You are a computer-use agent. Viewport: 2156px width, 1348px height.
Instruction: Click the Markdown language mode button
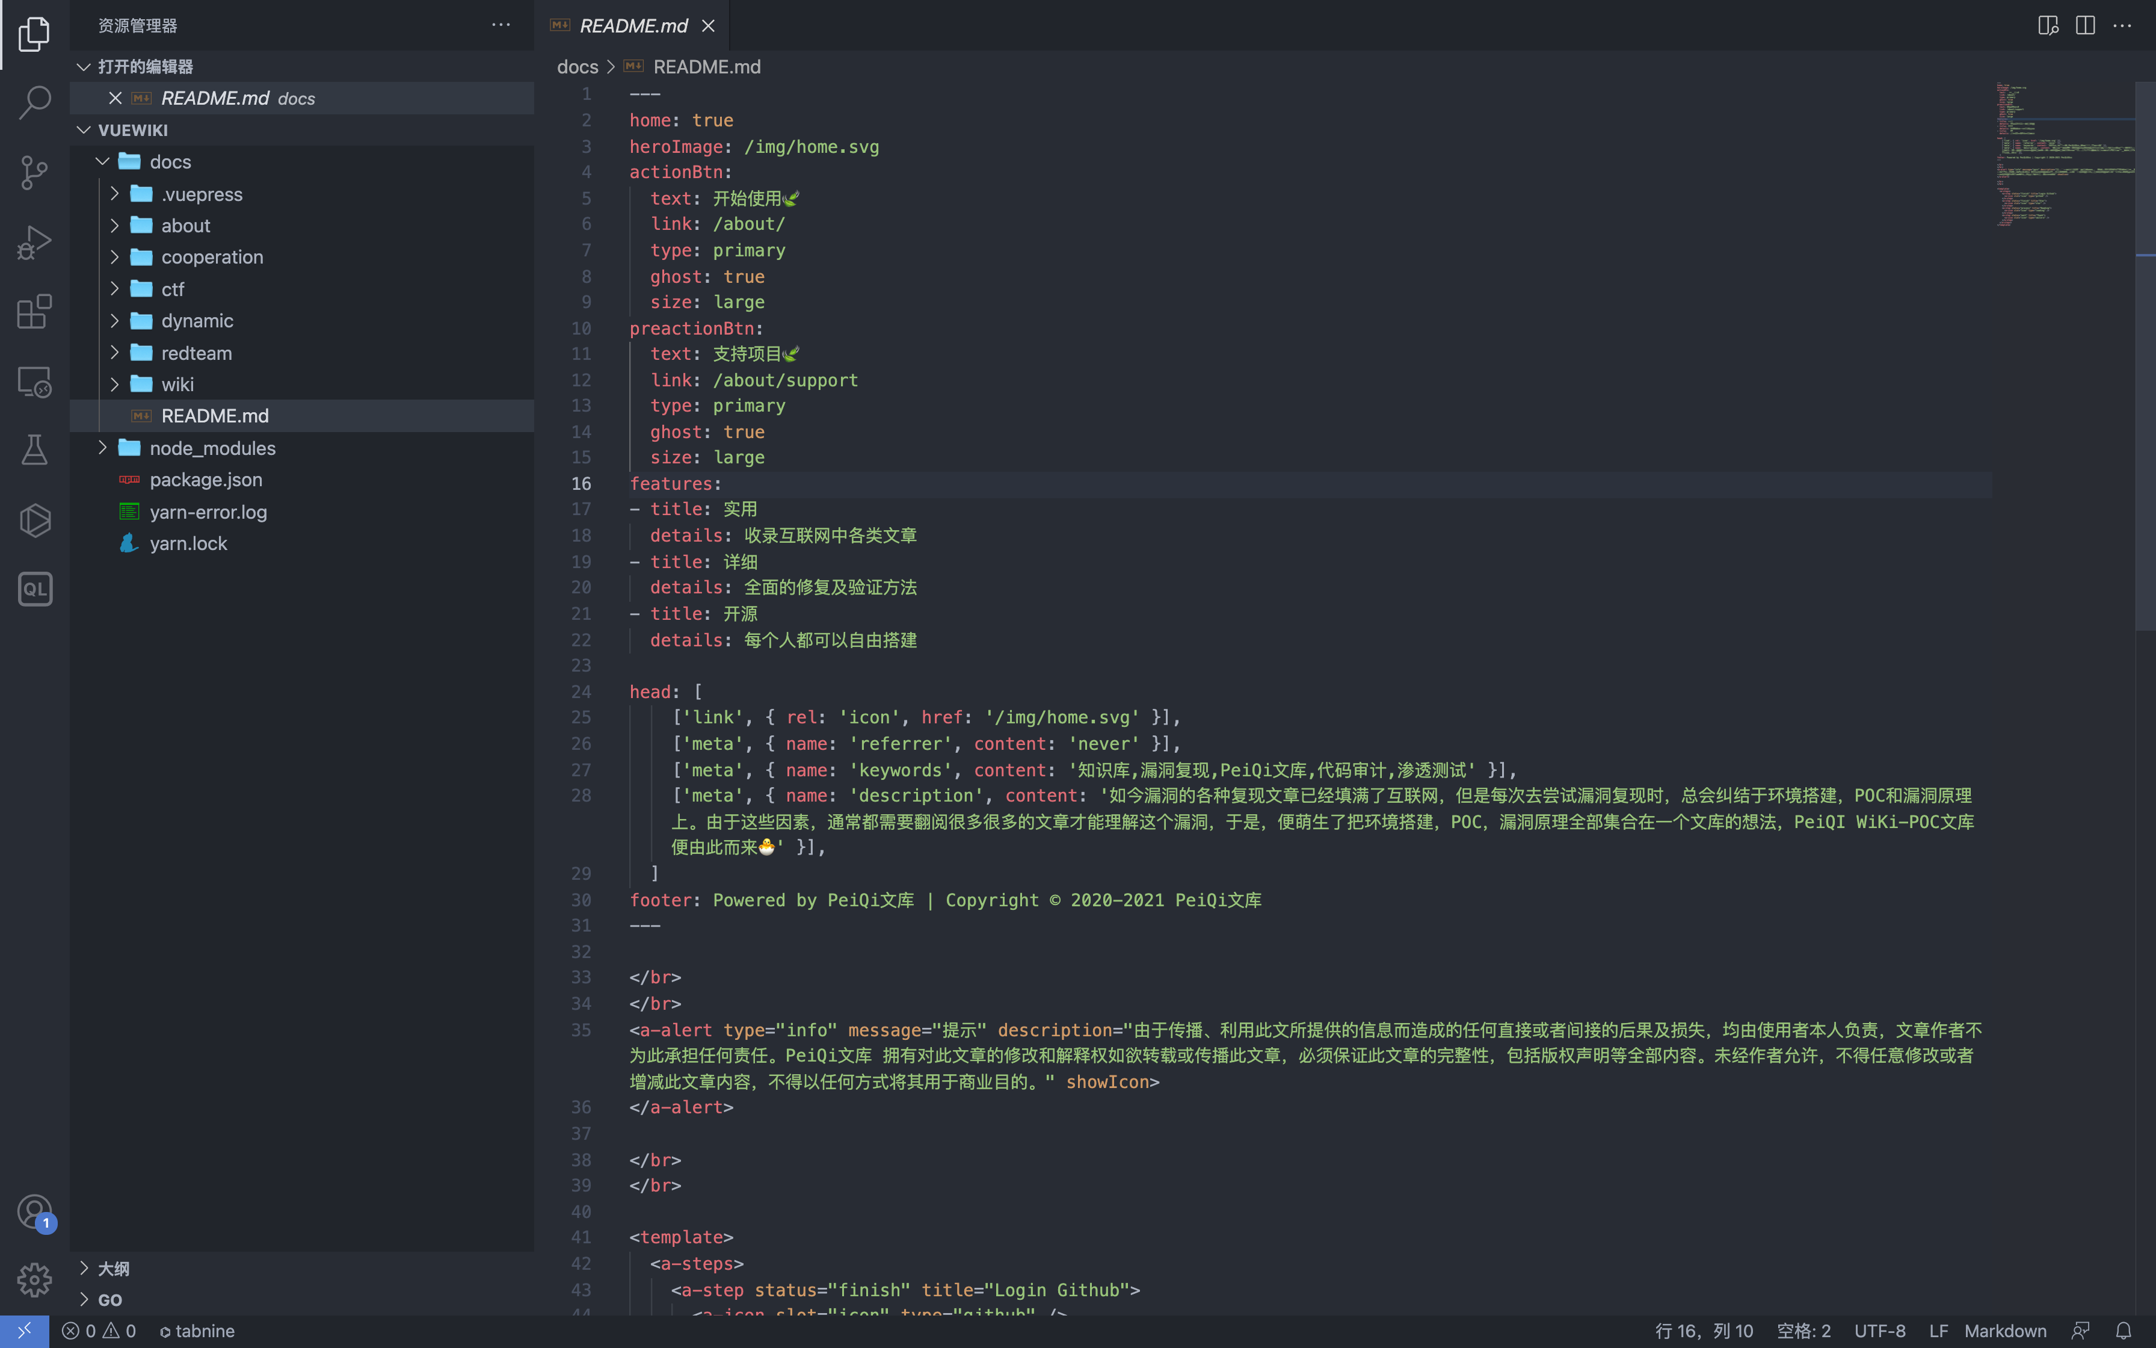[x=2004, y=1331]
